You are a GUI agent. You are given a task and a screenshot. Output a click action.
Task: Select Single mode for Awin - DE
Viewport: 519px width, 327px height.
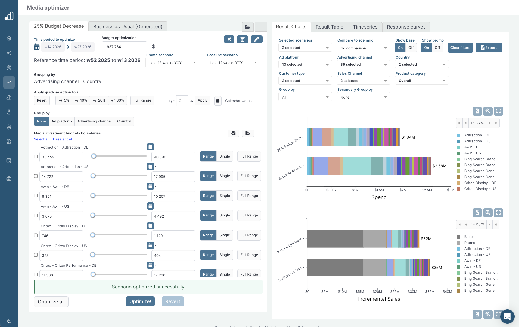[x=225, y=196]
